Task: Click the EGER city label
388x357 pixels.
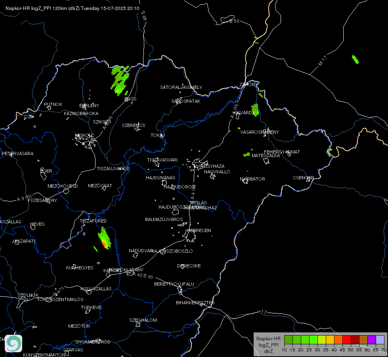Action: click(46, 171)
